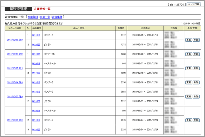This screenshot has width=205, height=137.
Task: Click the 出荷適期 column header
Action: tap(145, 28)
